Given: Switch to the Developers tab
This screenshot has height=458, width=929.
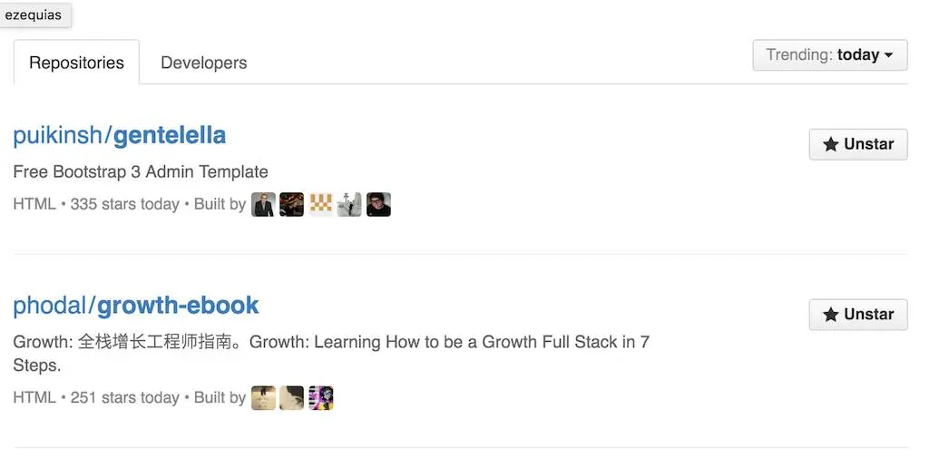Looking at the screenshot, I should click(204, 63).
